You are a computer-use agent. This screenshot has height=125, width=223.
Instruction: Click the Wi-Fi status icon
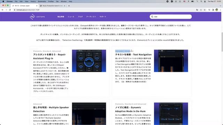(197, 1)
